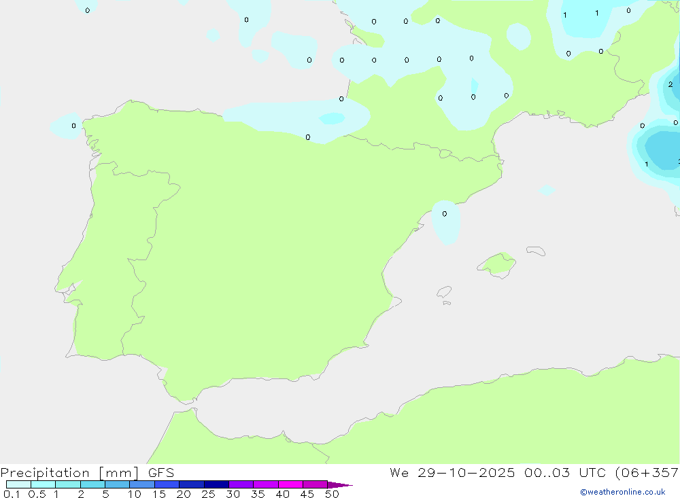Click the 0.1–0.5 mm palest cyan legend swatch
This screenshot has width=680, height=498.
pos(18,484)
